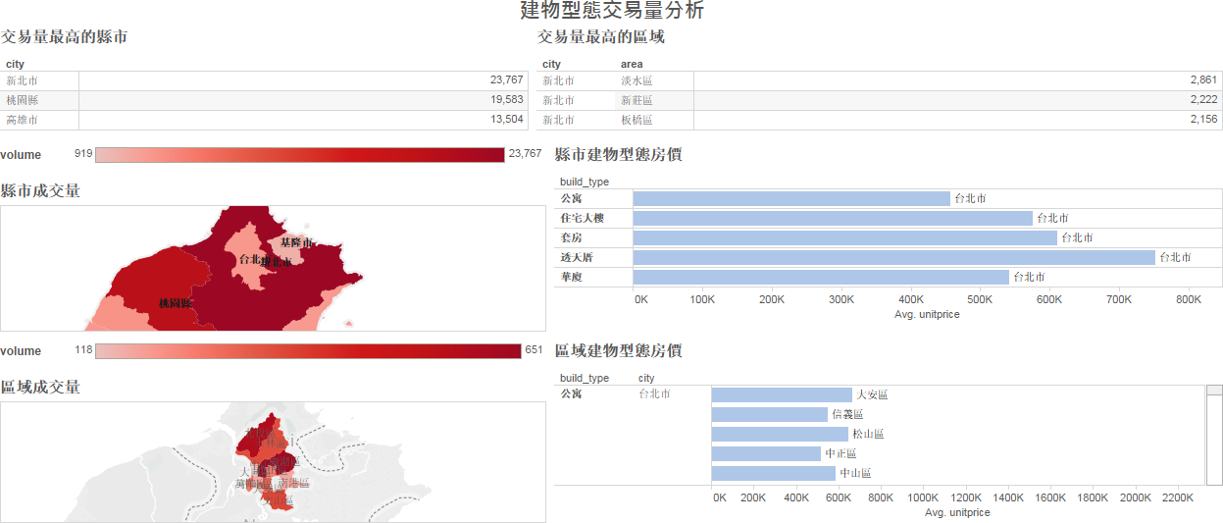Select the 淡水區 area cell

[637, 80]
